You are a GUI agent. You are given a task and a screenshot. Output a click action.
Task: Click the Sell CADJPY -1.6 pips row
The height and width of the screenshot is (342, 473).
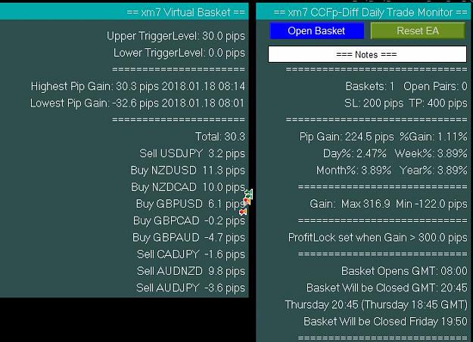(x=191, y=254)
